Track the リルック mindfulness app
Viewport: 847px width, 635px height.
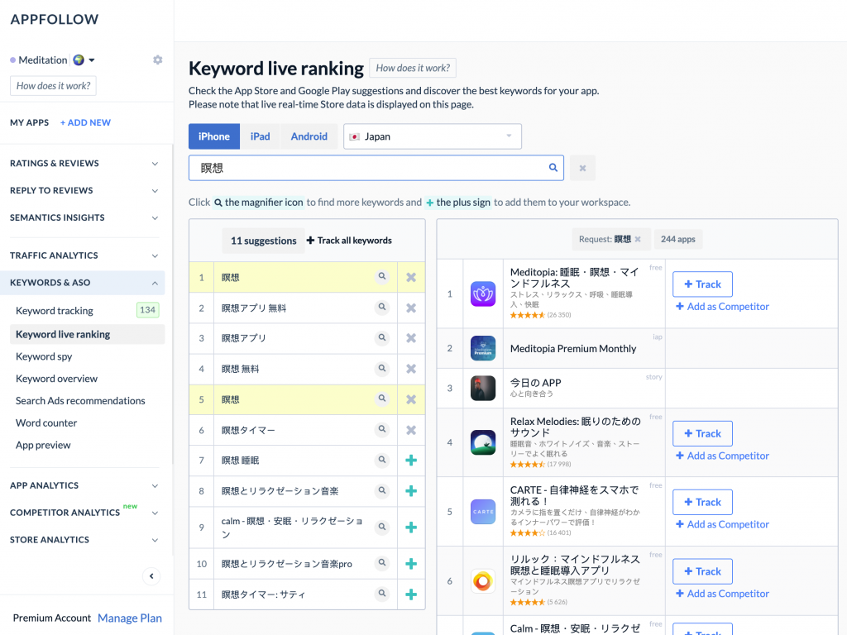pyautogui.click(x=702, y=571)
